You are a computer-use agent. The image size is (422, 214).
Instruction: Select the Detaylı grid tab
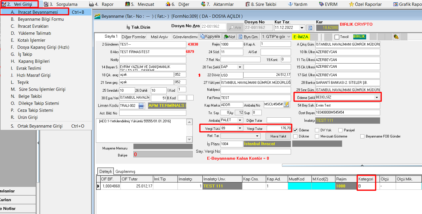[105, 171]
